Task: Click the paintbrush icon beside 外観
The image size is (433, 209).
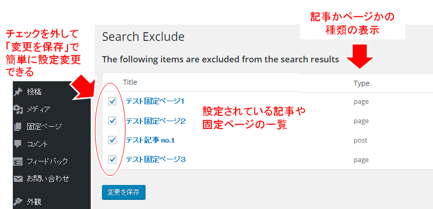Action: click(18, 202)
